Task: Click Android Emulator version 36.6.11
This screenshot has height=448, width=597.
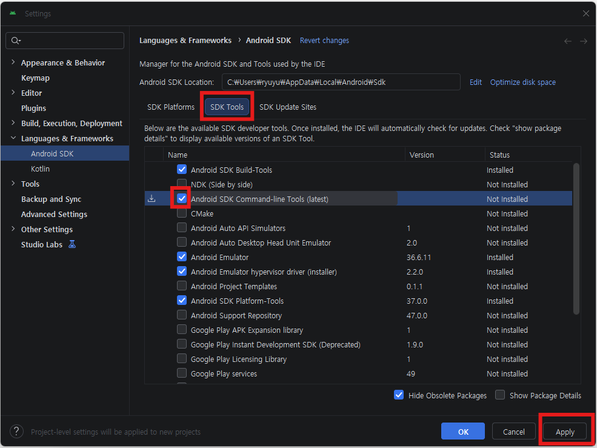Action: (419, 257)
